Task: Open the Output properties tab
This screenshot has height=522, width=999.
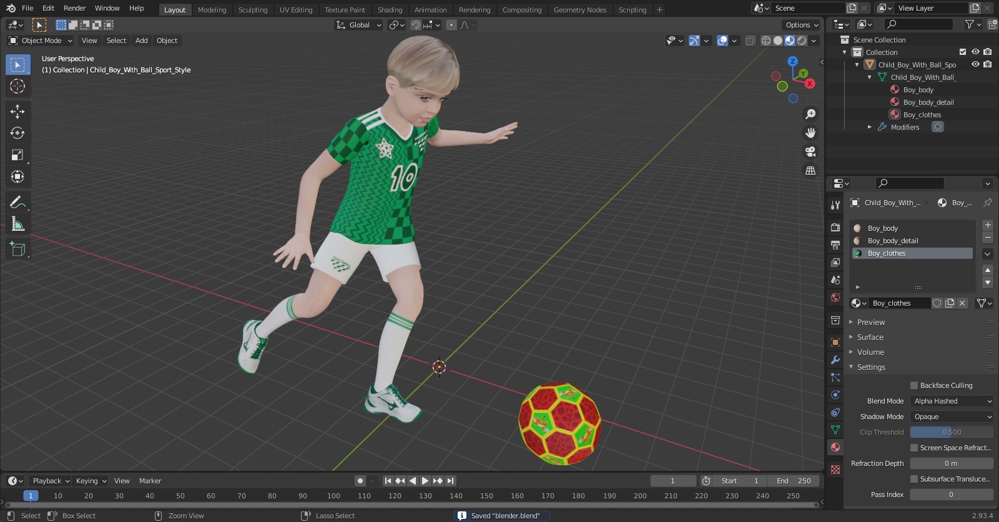Action: point(835,245)
